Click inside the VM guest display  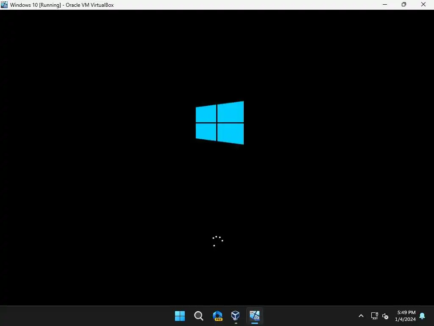[217, 157]
